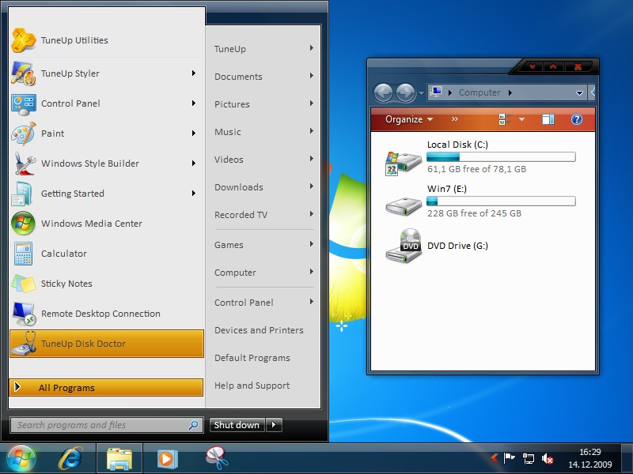Show All Programs list
This screenshot has height=474, width=633.
(x=106, y=388)
